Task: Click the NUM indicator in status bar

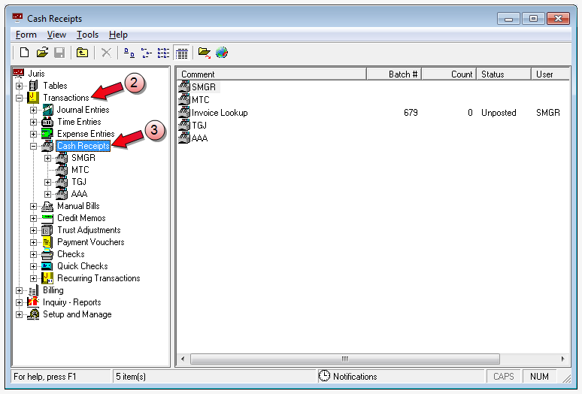Action: coord(539,377)
